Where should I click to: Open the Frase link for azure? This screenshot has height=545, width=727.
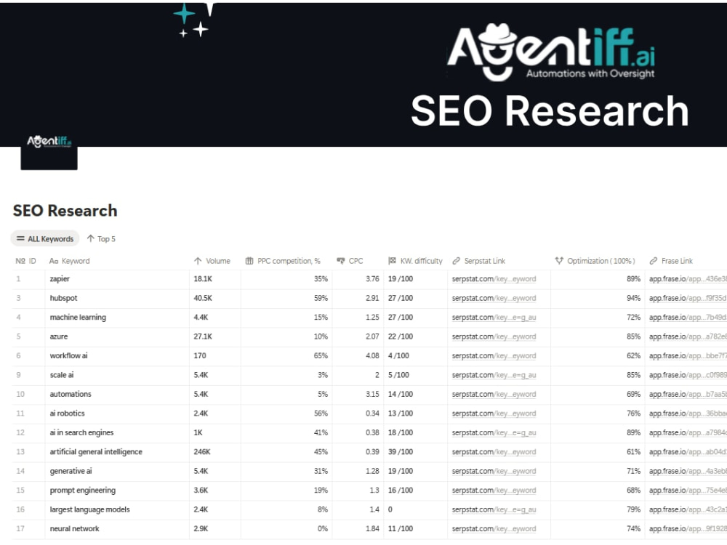tap(688, 336)
